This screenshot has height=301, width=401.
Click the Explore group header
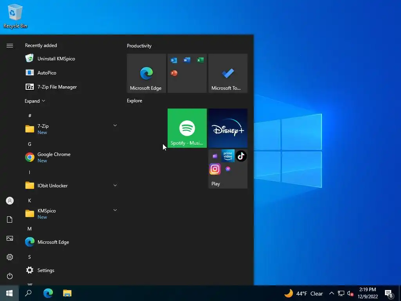click(x=135, y=101)
